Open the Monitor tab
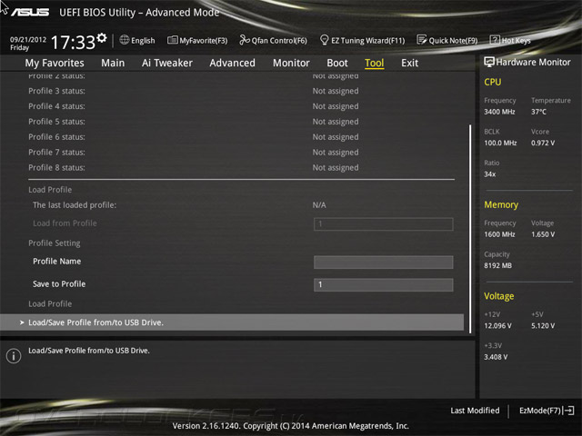Image resolution: width=582 pixels, height=436 pixels. coord(291,63)
